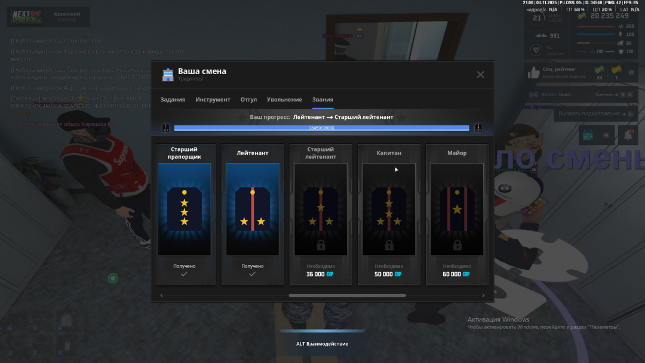Open the notifications bell icon

(x=628, y=135)
